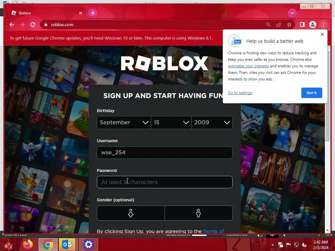This screenshot has width=335, height=251.
Task: Select the male gender icon
Action: click(199, 213)
